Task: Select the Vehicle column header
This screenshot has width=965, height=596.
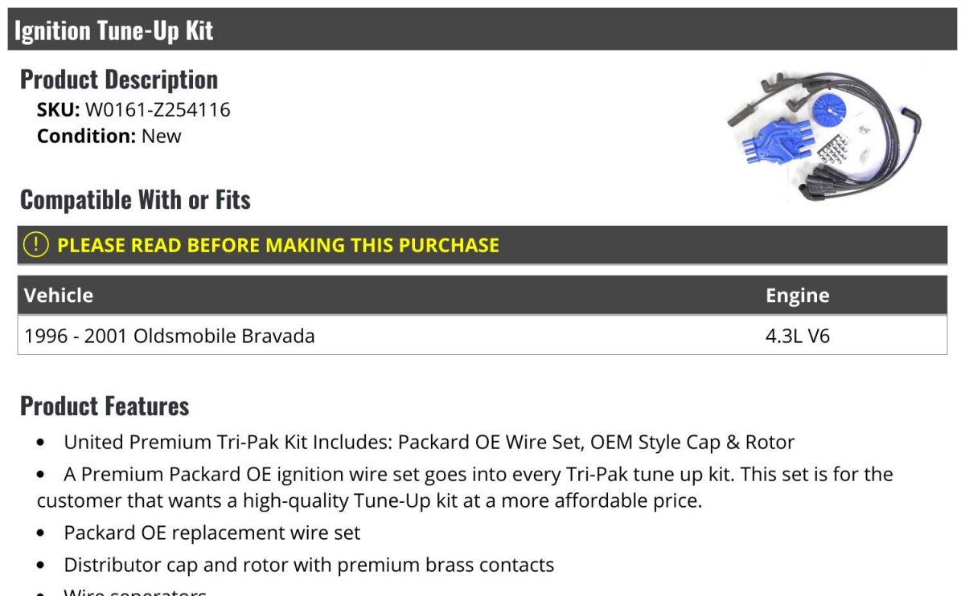Action: 59,296
